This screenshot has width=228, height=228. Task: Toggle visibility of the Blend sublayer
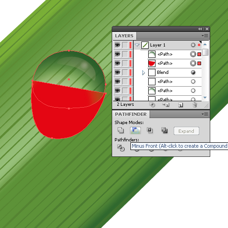[x=118, y=73]
